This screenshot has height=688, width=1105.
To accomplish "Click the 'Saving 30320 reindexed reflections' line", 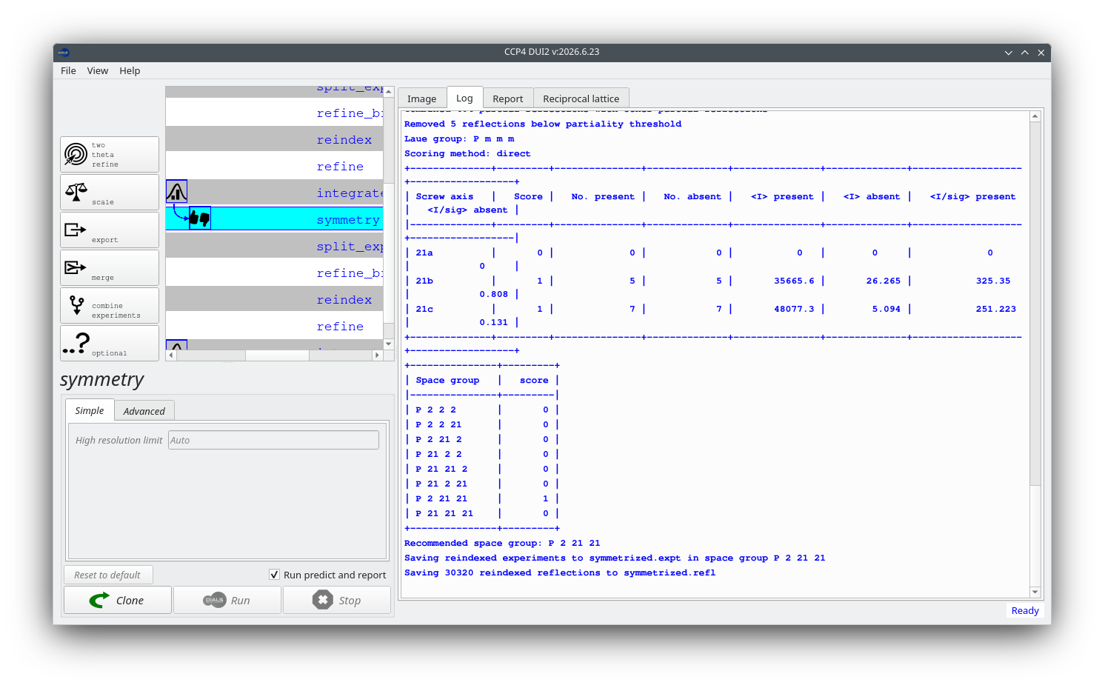I will pos(560,572).
